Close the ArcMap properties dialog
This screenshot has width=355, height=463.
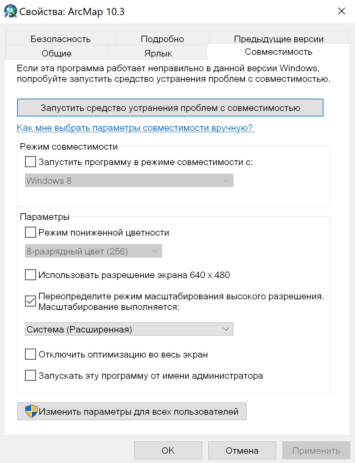(341, 11)
